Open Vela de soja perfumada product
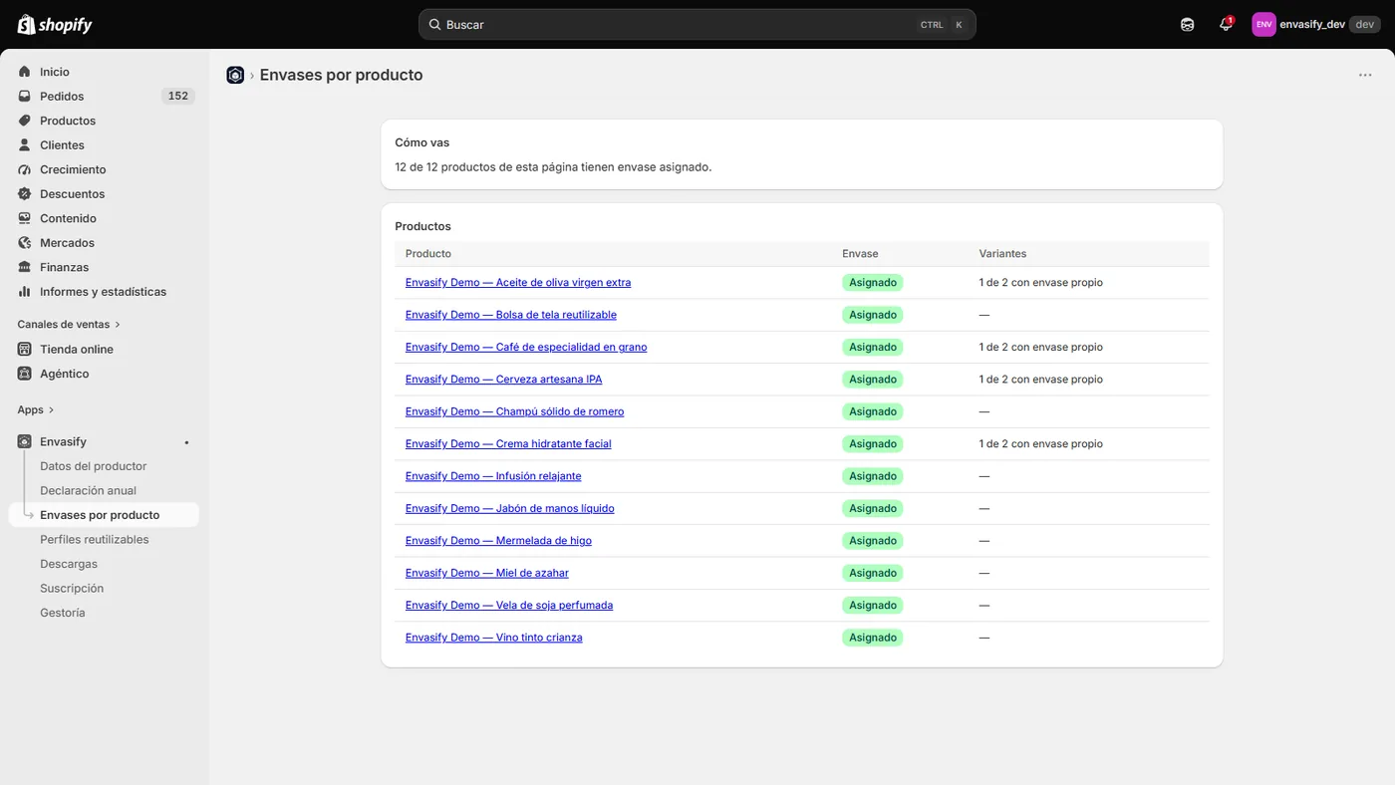The height and width of the screenshot is (785, 1395). click(509, 606)
